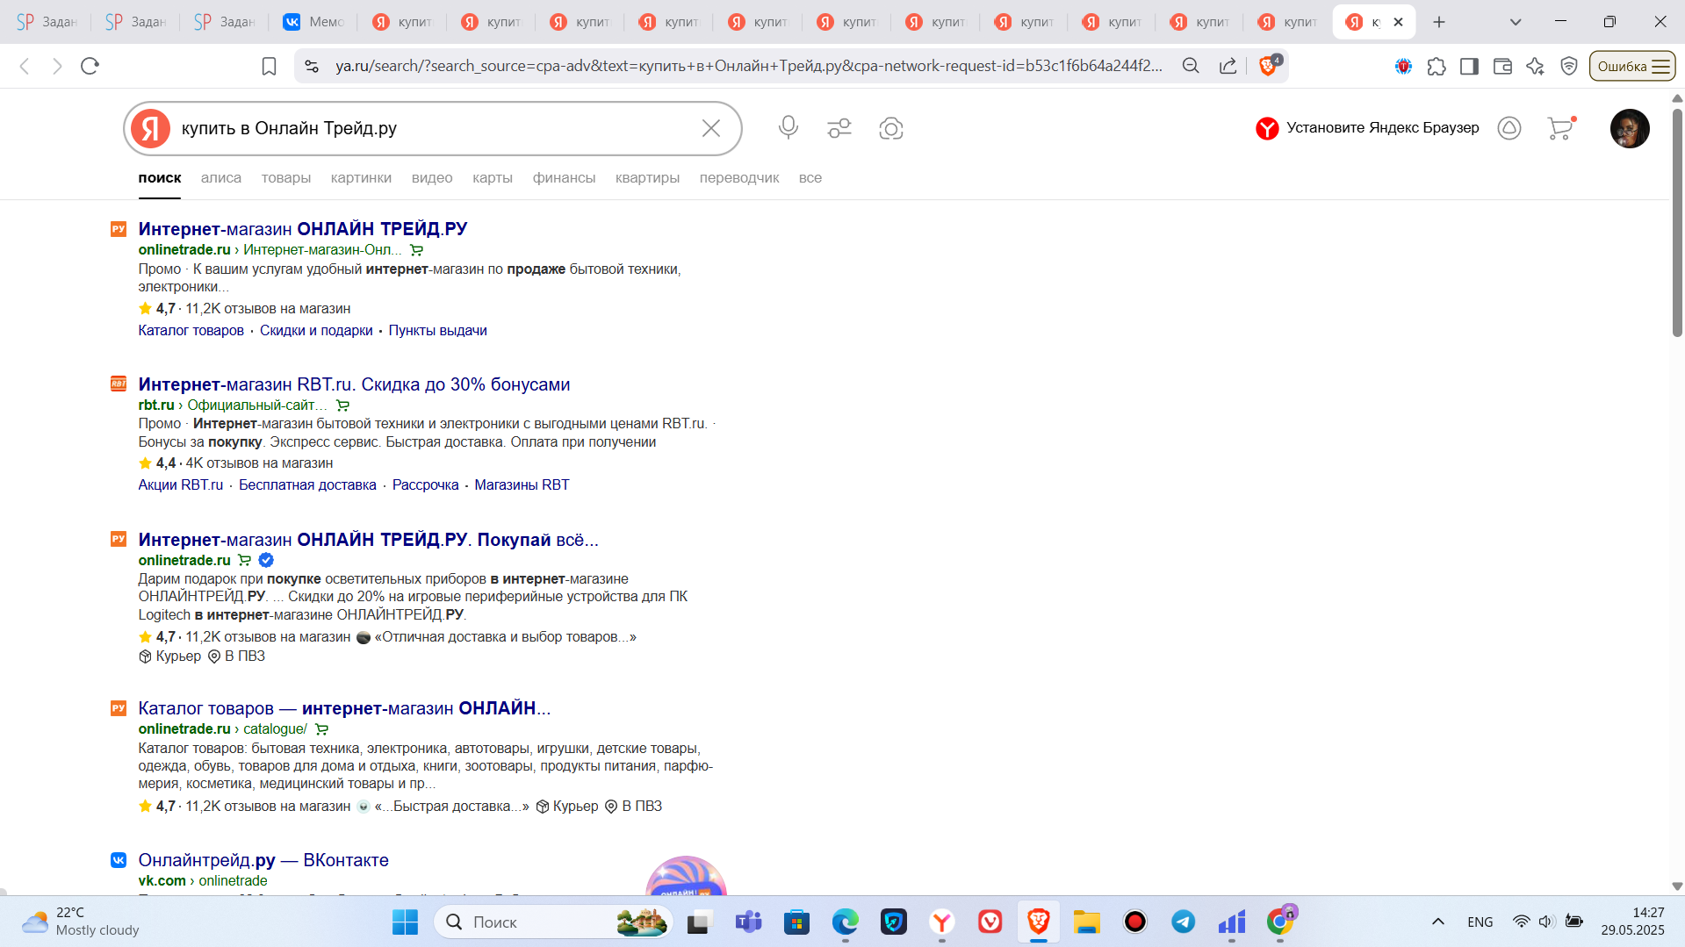Screen dimensions: 1685x947
Task: Open site information icon in address bar
Action: (312, 66)
